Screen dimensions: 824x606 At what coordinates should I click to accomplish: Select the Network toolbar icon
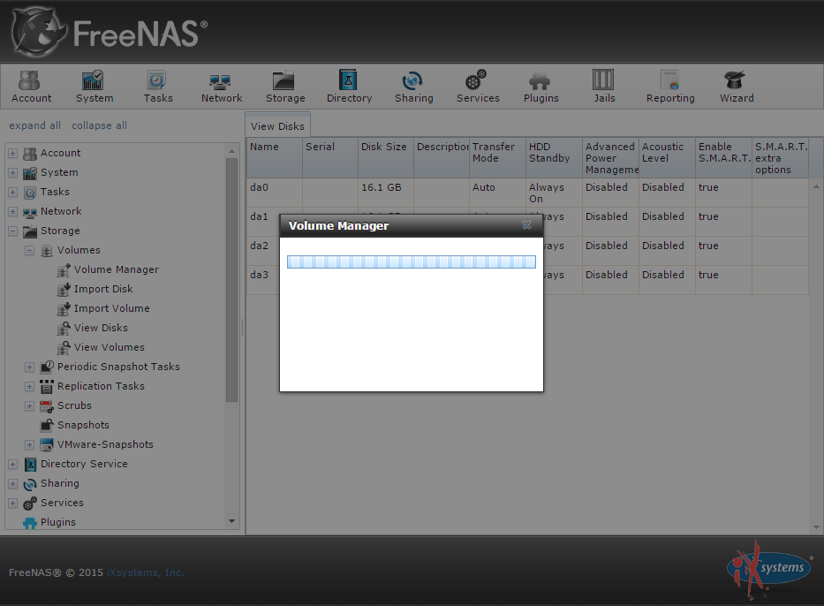tap(221, 87)
